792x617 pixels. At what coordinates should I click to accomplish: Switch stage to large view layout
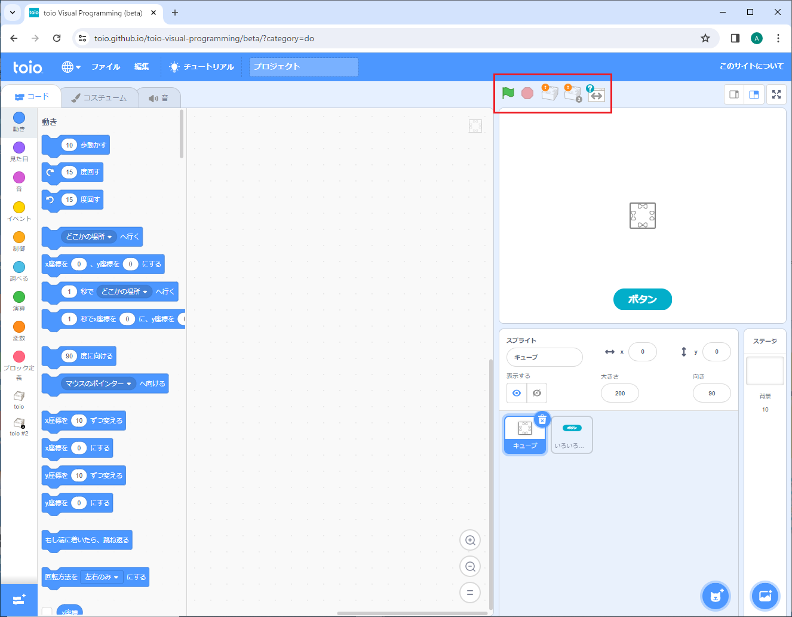(754, 94)
